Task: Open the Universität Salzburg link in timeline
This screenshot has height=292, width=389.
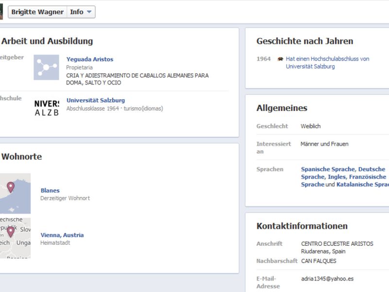Action: tap(310, 67)
